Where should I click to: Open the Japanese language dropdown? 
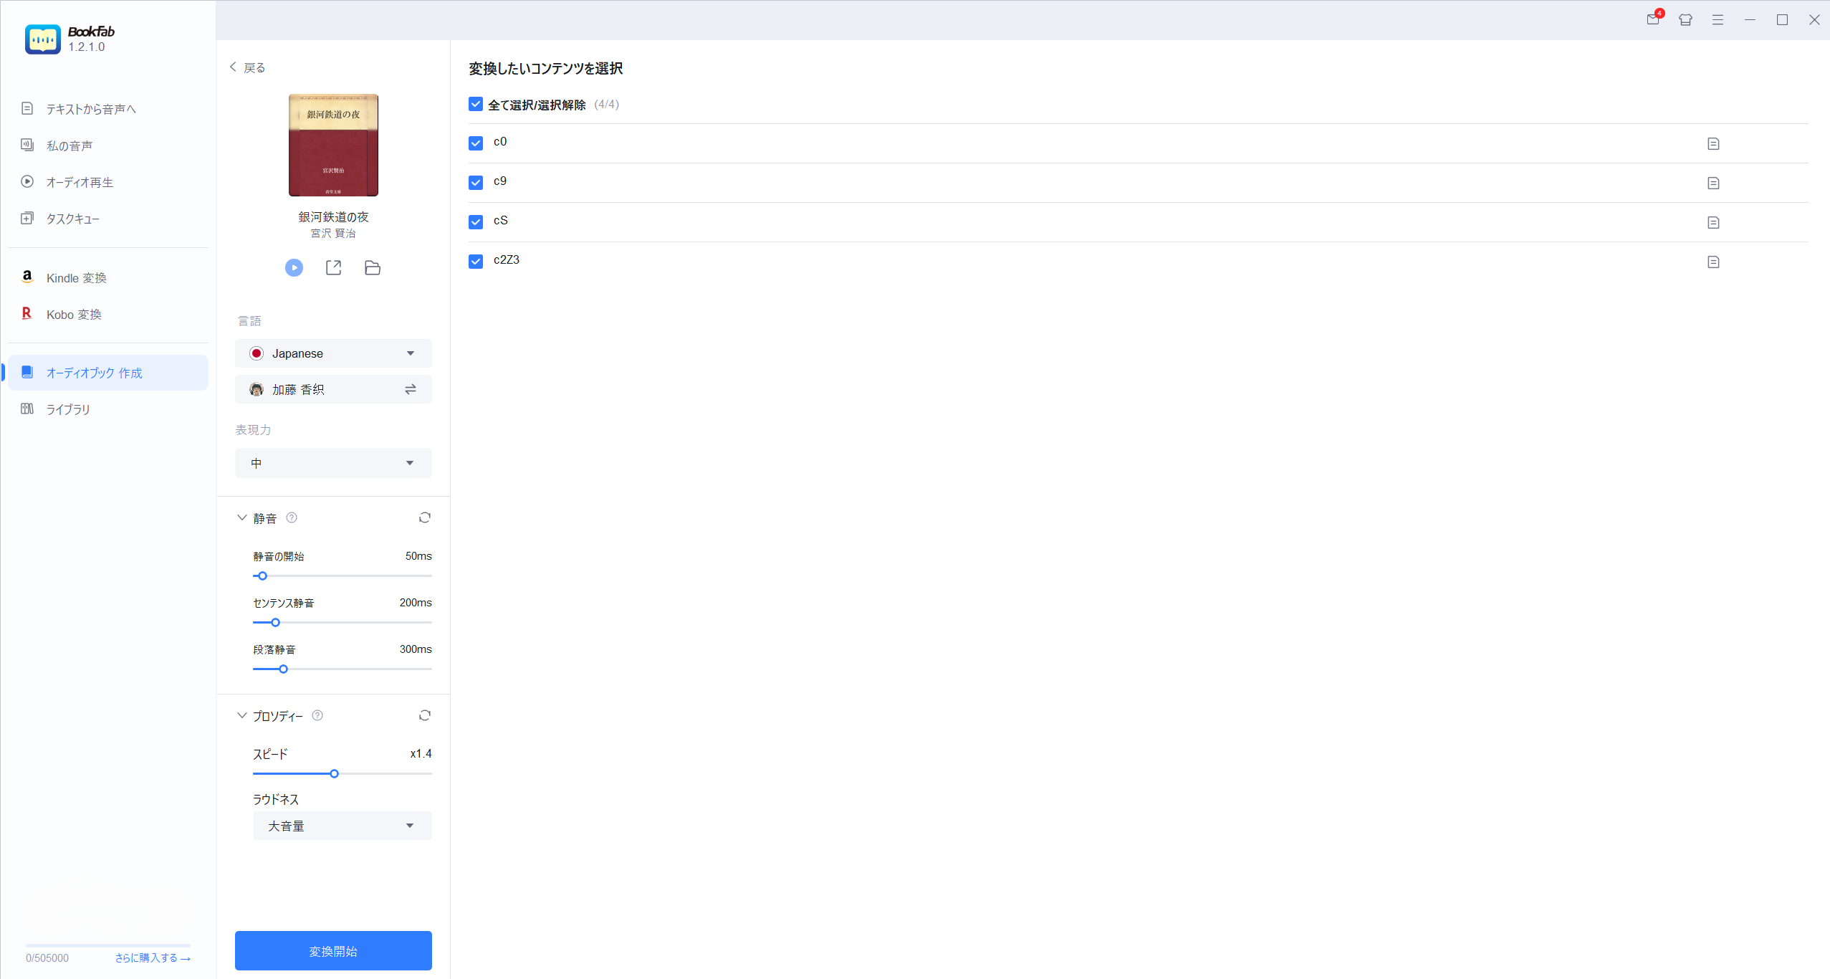pyautogui.click(x=333, y=353)
